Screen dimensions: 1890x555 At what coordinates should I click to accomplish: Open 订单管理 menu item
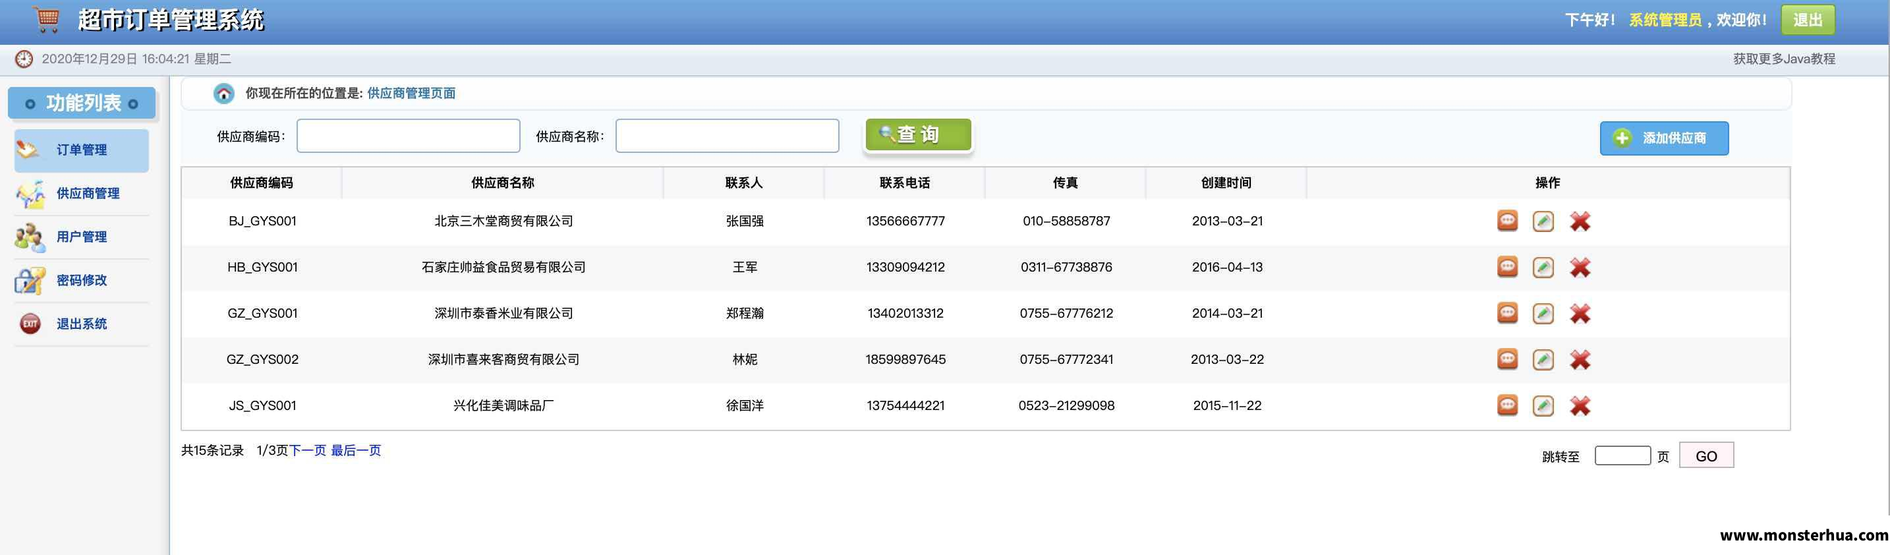point(82,150)
